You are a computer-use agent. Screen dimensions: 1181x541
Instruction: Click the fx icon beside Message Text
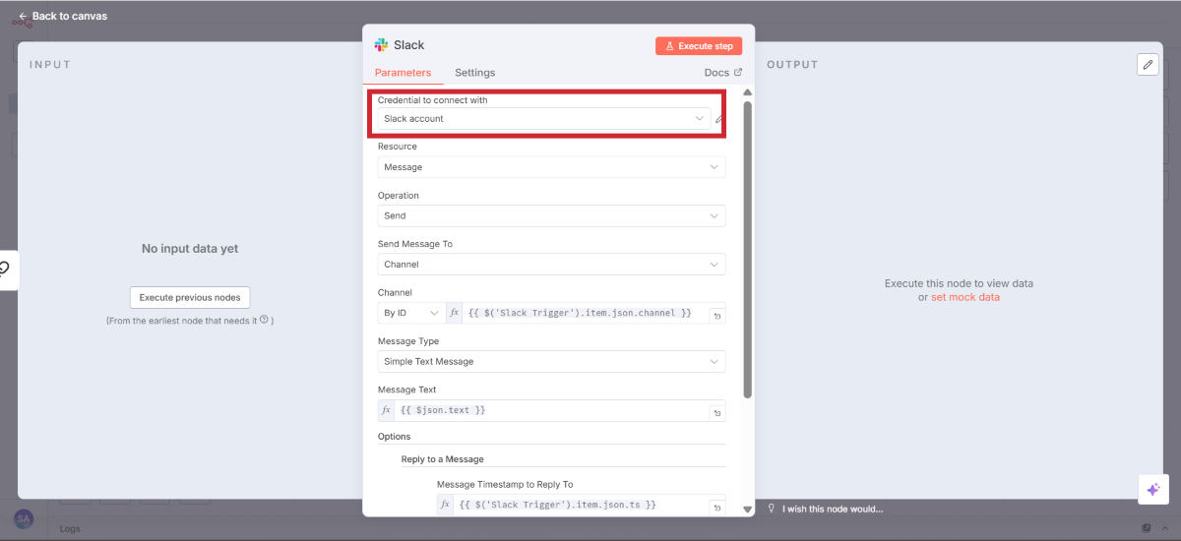click(387, 410)
